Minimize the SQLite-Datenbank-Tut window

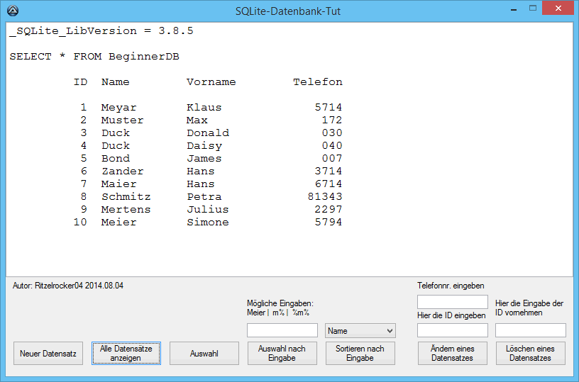click(514, 9)
